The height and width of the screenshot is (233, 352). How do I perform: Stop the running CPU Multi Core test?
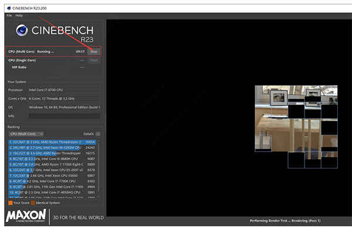[x=94, y=52]
